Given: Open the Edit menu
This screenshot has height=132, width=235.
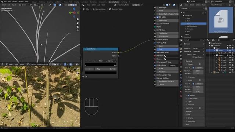Looking at the screenshot, I should tap(10, 1).
